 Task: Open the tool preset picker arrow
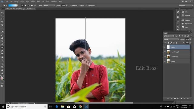pos(6,5)
